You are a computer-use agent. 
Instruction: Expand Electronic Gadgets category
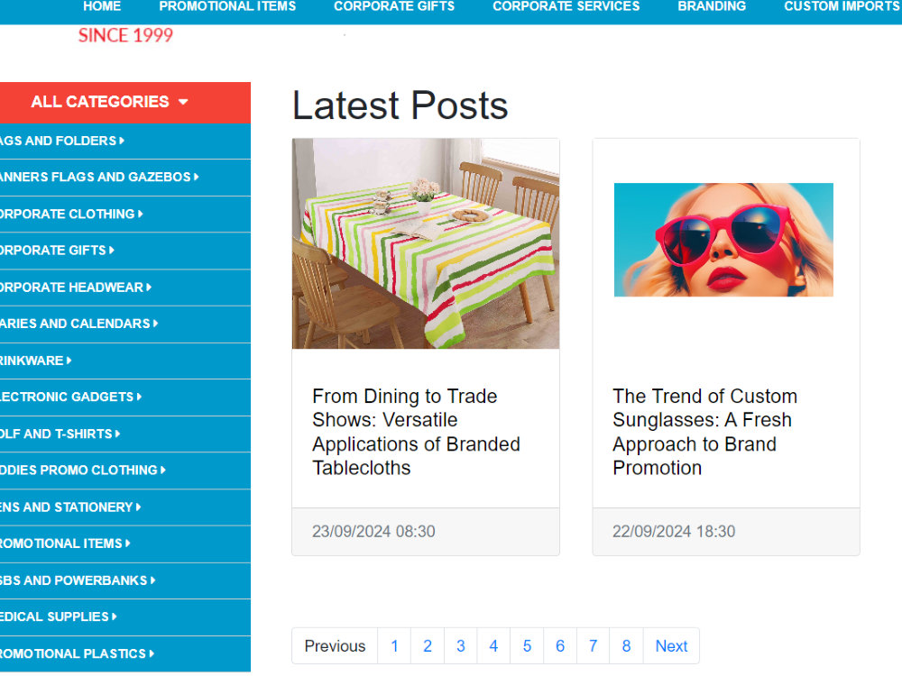125,397
